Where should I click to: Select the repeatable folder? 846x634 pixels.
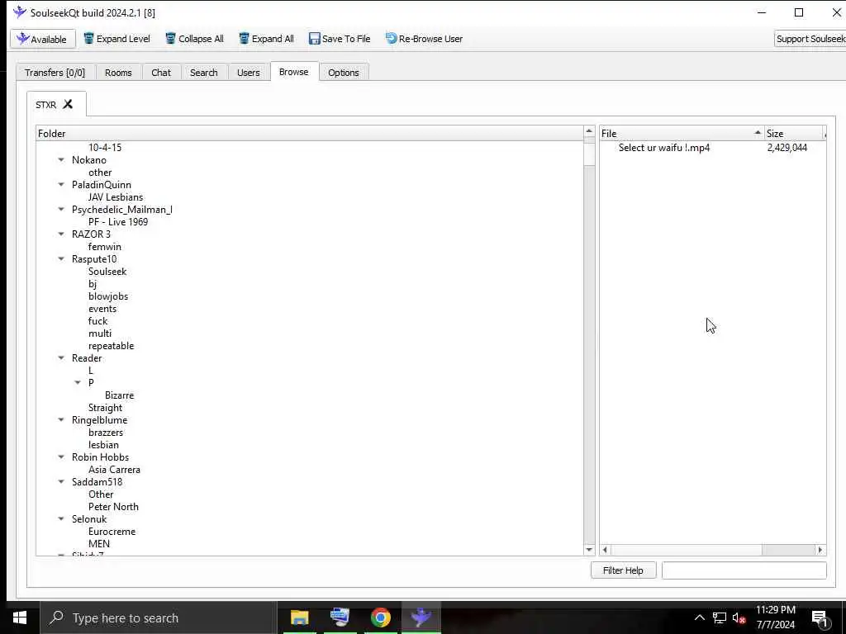112,346
